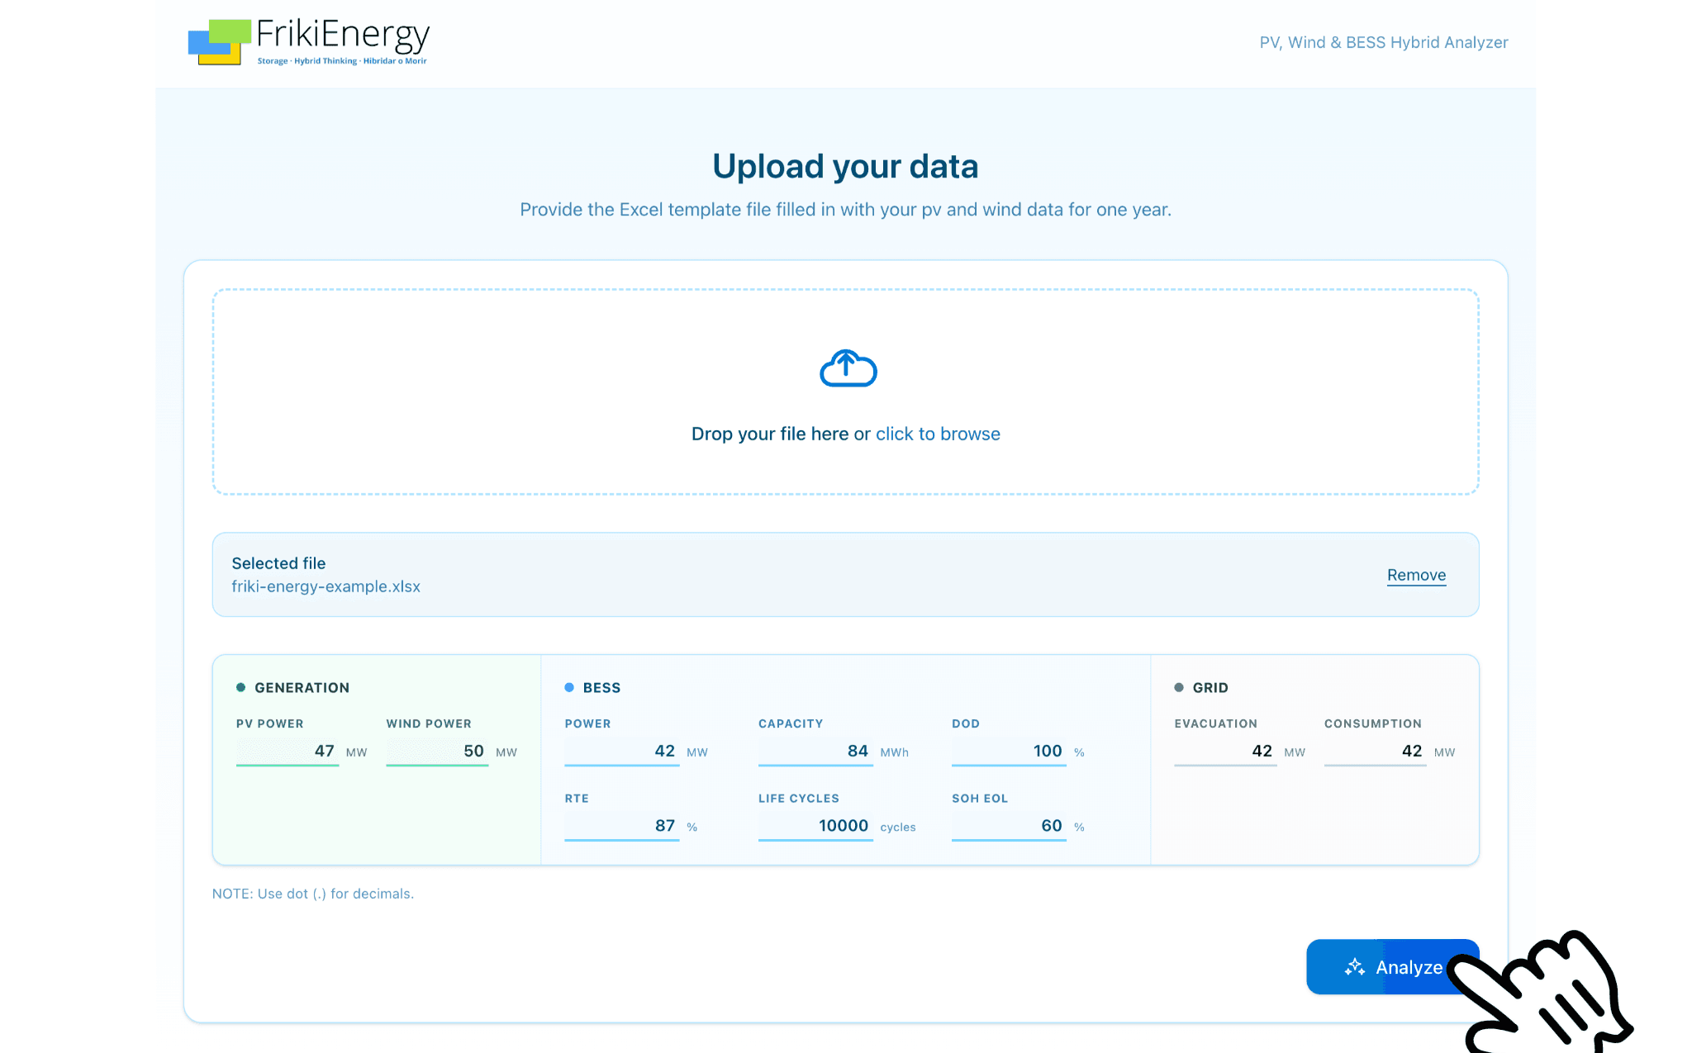
Task: Edit the SOH EOL value
Action: tap(1008, 826)
